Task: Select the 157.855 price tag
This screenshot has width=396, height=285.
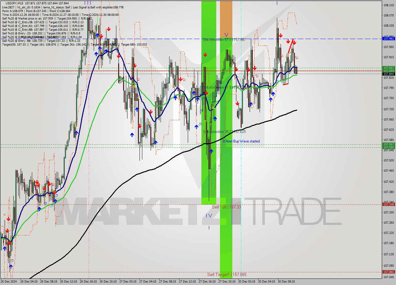Action: pyautogui.click(x=389, y=71)
